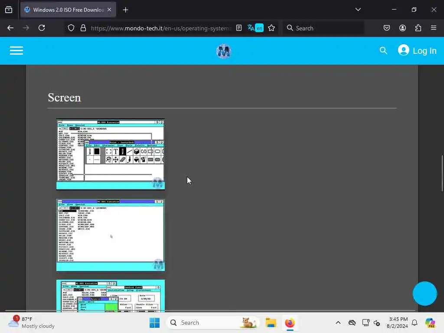Open the notifications bell
The image size is (444, 333).
(415, 323)
